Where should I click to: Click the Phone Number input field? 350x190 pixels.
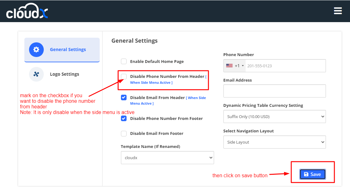click(x=284, y=66)
